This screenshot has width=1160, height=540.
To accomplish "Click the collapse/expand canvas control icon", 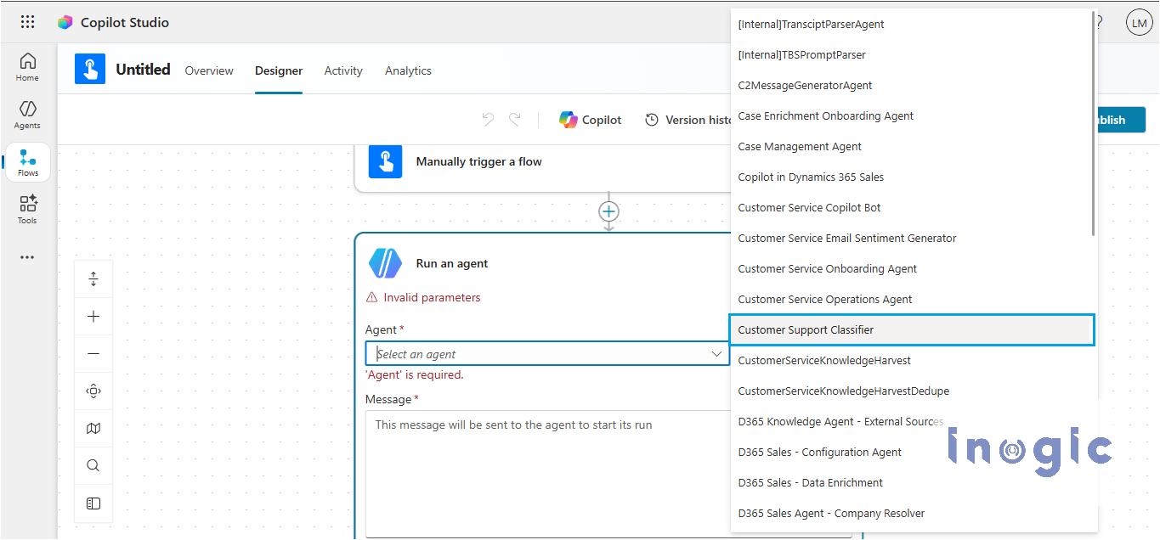I will pos(93,279).
